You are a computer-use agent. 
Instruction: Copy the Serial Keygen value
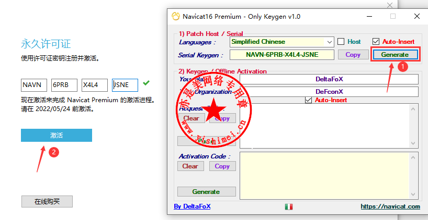(x=353, y=55)
